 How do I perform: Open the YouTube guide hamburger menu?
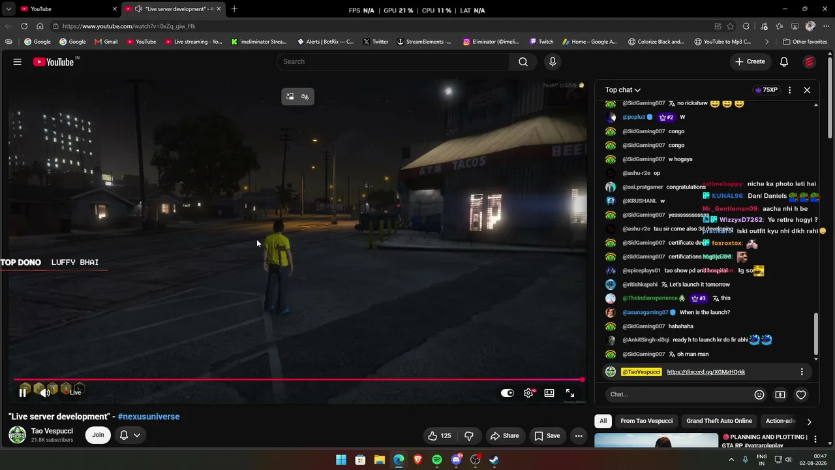coord(18,61)
